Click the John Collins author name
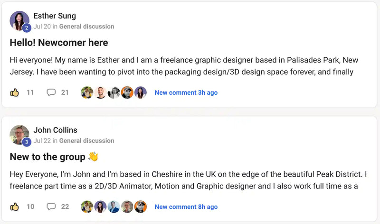 55,130
